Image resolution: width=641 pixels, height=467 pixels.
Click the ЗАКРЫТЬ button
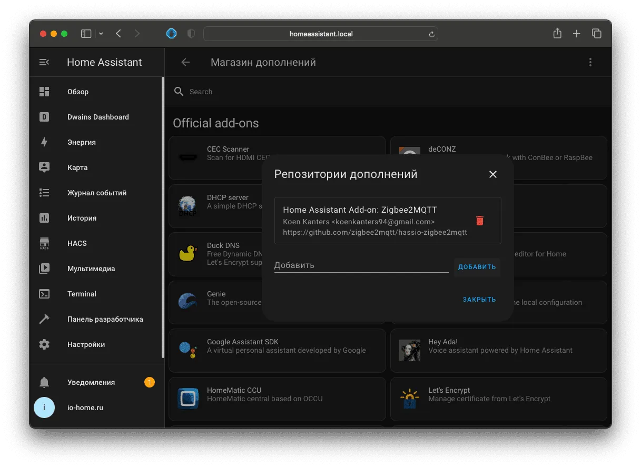(x=479, y=300)
